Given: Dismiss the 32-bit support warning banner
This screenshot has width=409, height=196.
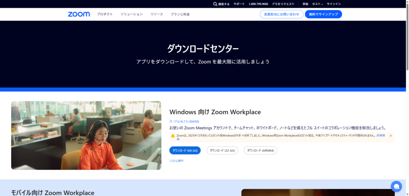Looking at the screenshot, I should point(391,136).
